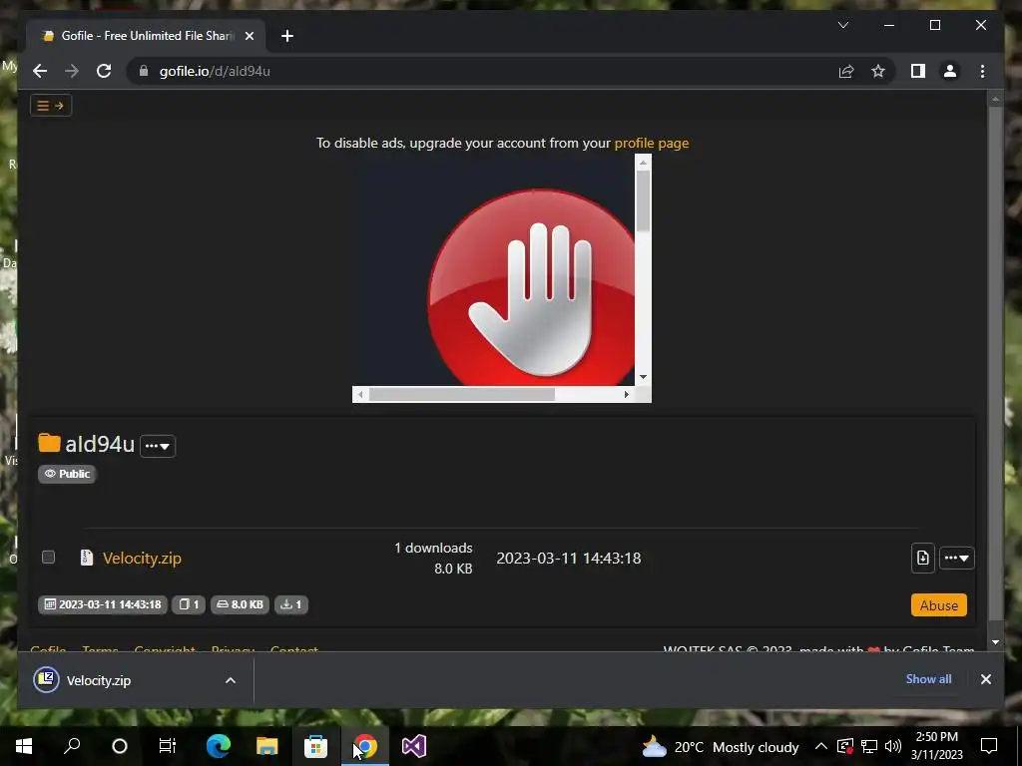
Task: Open Velocity.zip row options dropdown
Action: click(957, 559)
